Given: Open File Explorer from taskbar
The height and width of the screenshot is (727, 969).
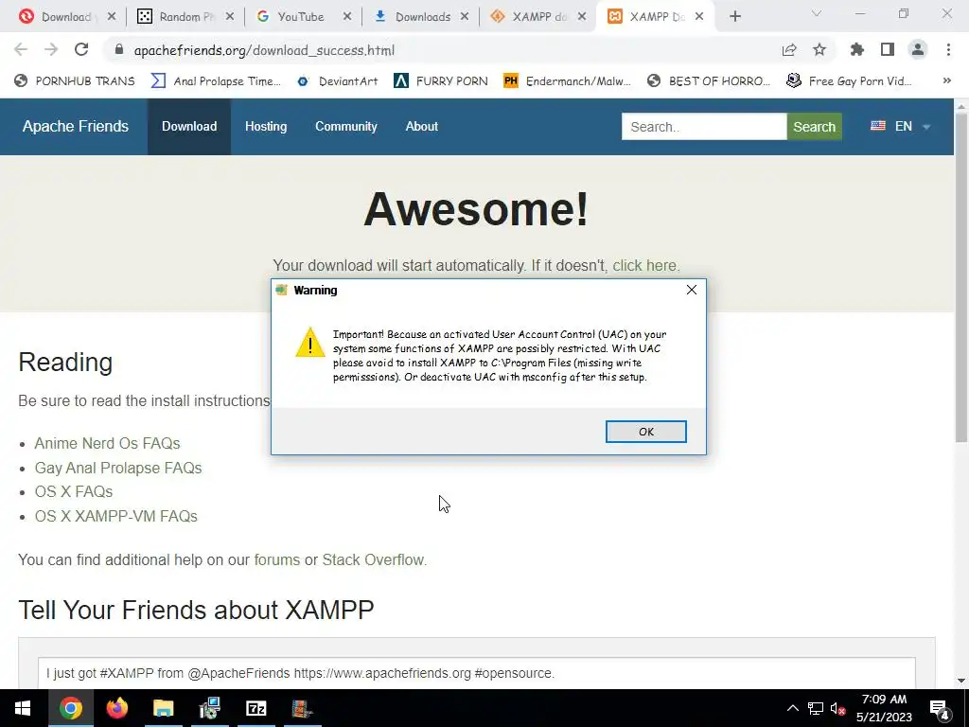Looking at the screenshot, I should pos(163,708).
